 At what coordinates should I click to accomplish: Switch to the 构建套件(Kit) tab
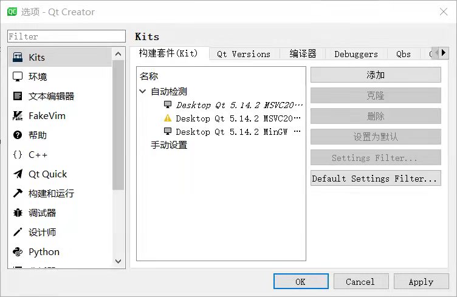click(168, 53)
